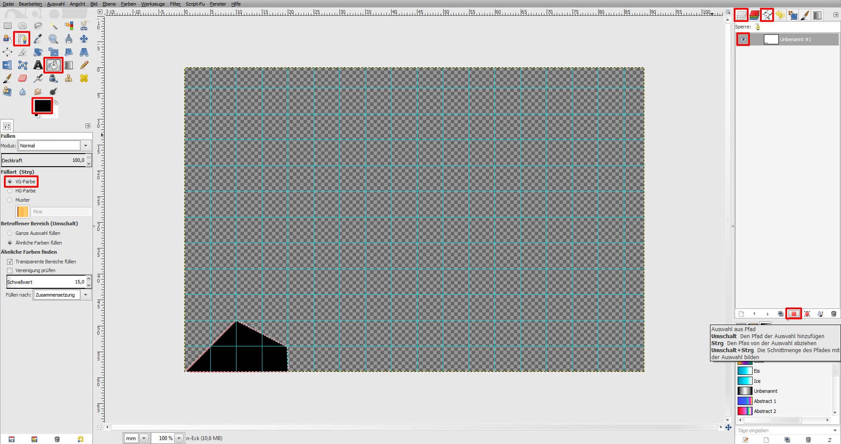The width and height of the screenshot is (841, 444).
Task: Open the Filter menu
Action: pyautogui.click(x=175, y=4)
